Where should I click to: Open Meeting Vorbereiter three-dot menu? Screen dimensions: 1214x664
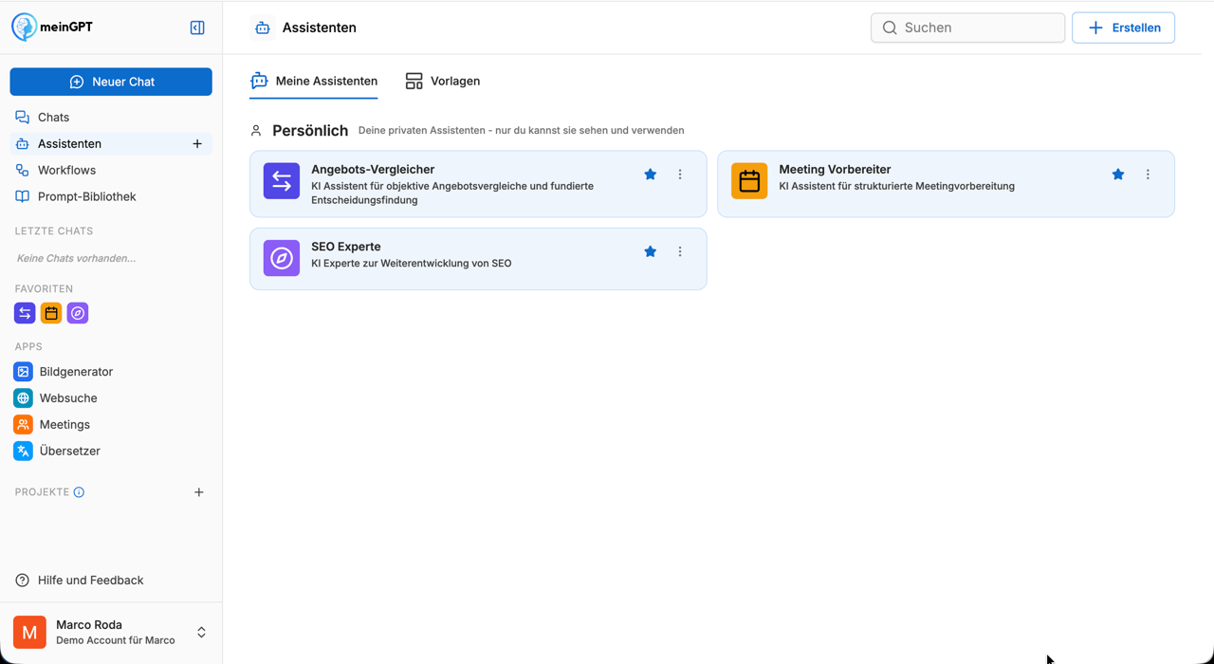[x=1148, y=175]
